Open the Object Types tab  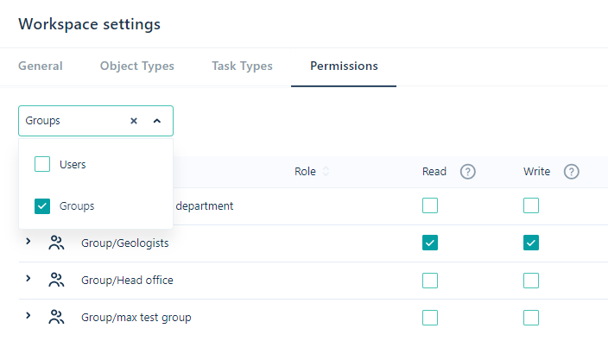click(x=136, y=66)
